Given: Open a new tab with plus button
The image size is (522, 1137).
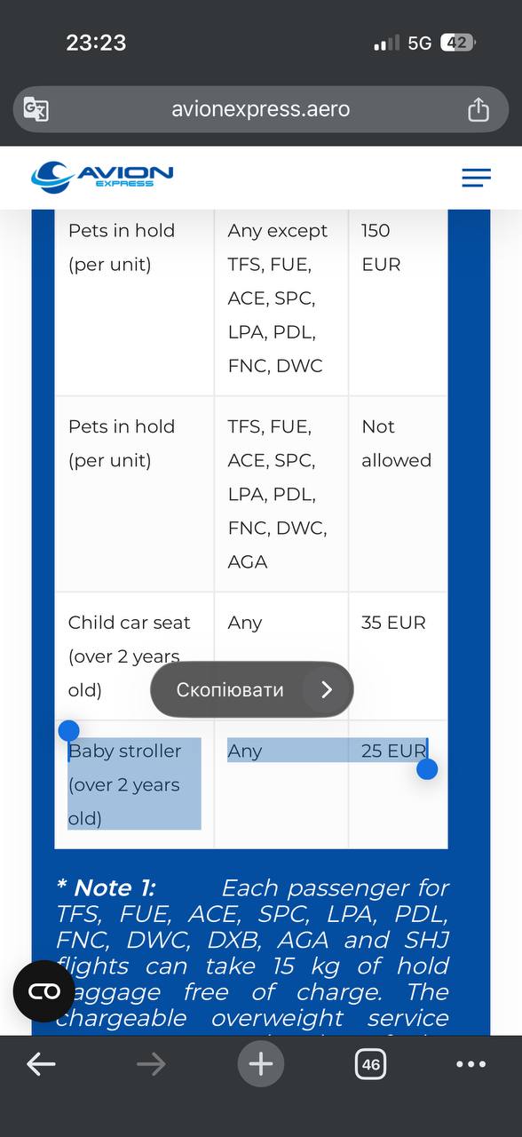Looking at the screenshot, I should [x=260, y=1064].
